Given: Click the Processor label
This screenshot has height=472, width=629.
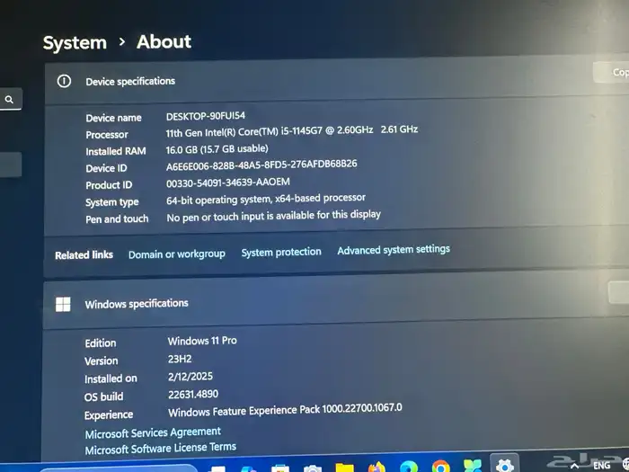Looking at the screenshot, I should [x=107, y=135].
